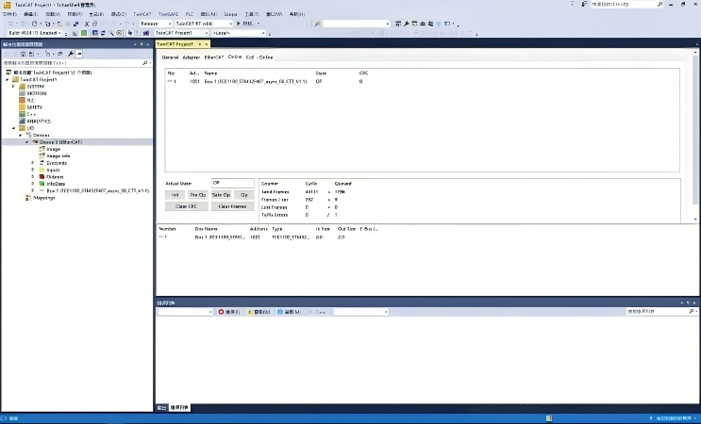Switch to the General tab

coord(170,57)
